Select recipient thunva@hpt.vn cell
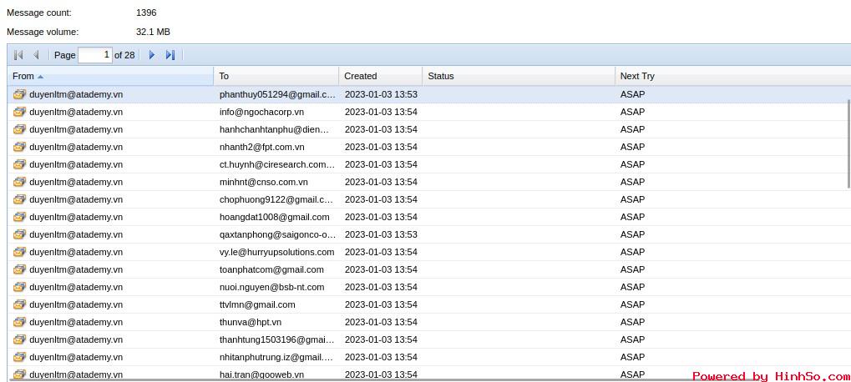The width and height of the screenshot is (851, 382). [276, 322]
